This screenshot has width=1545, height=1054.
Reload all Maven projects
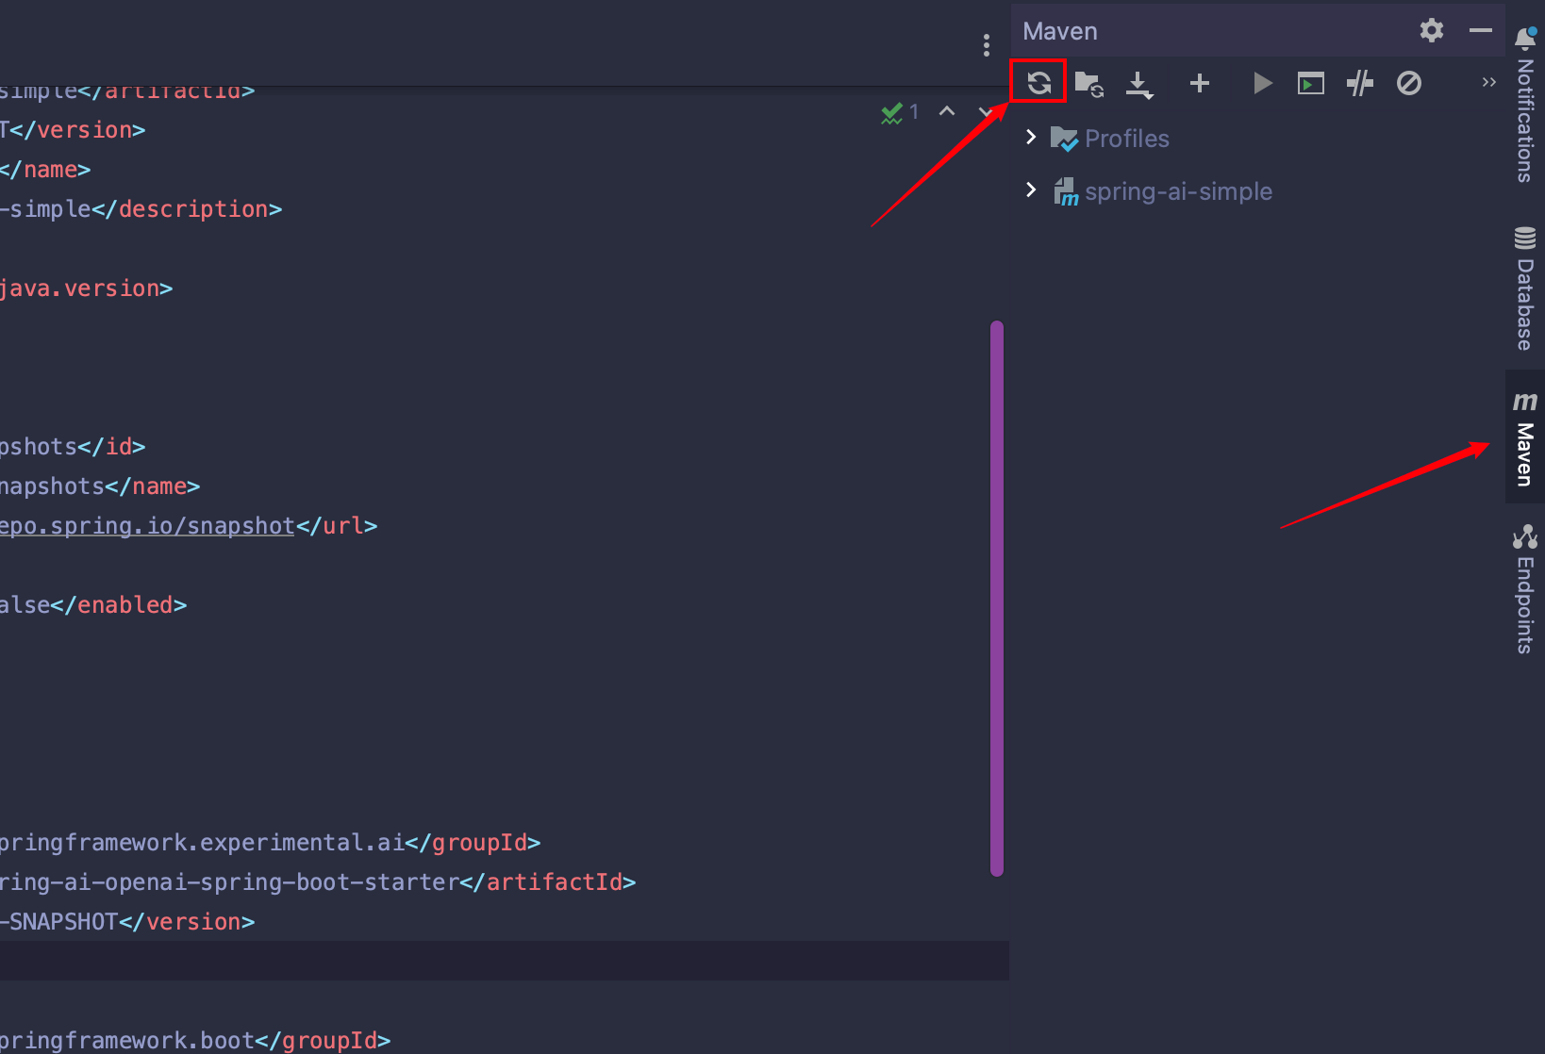[x=1038, y=83]
